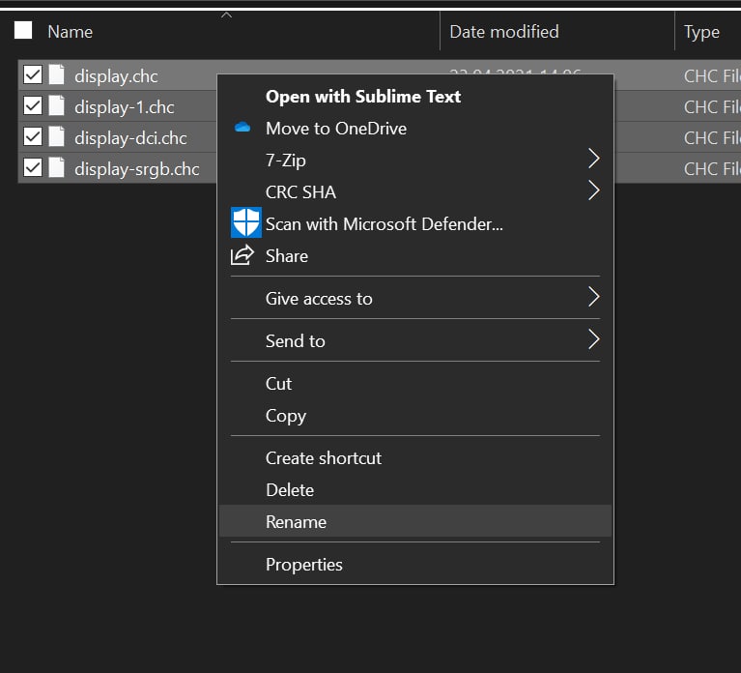Click the OneDrive cloud icon
Image resolution: width=741 pixels, height=673 pixels.
242,128
